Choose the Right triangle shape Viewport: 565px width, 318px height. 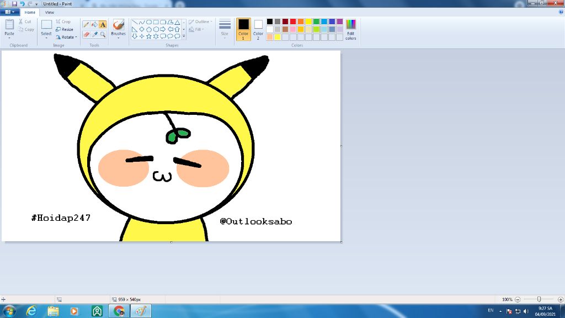(135, 29)
